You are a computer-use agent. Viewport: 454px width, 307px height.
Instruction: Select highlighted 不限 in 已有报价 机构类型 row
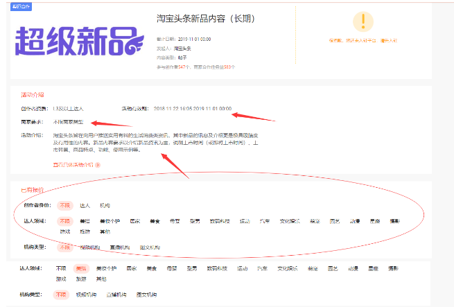tap(65, 247)
